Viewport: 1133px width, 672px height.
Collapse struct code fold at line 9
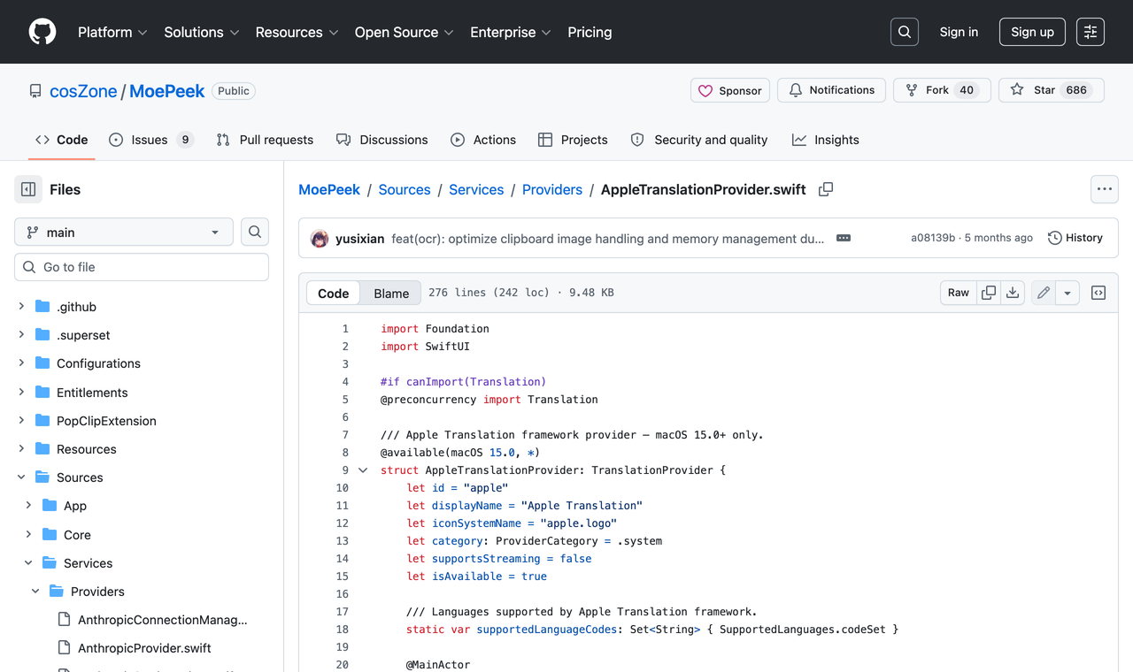363,470
